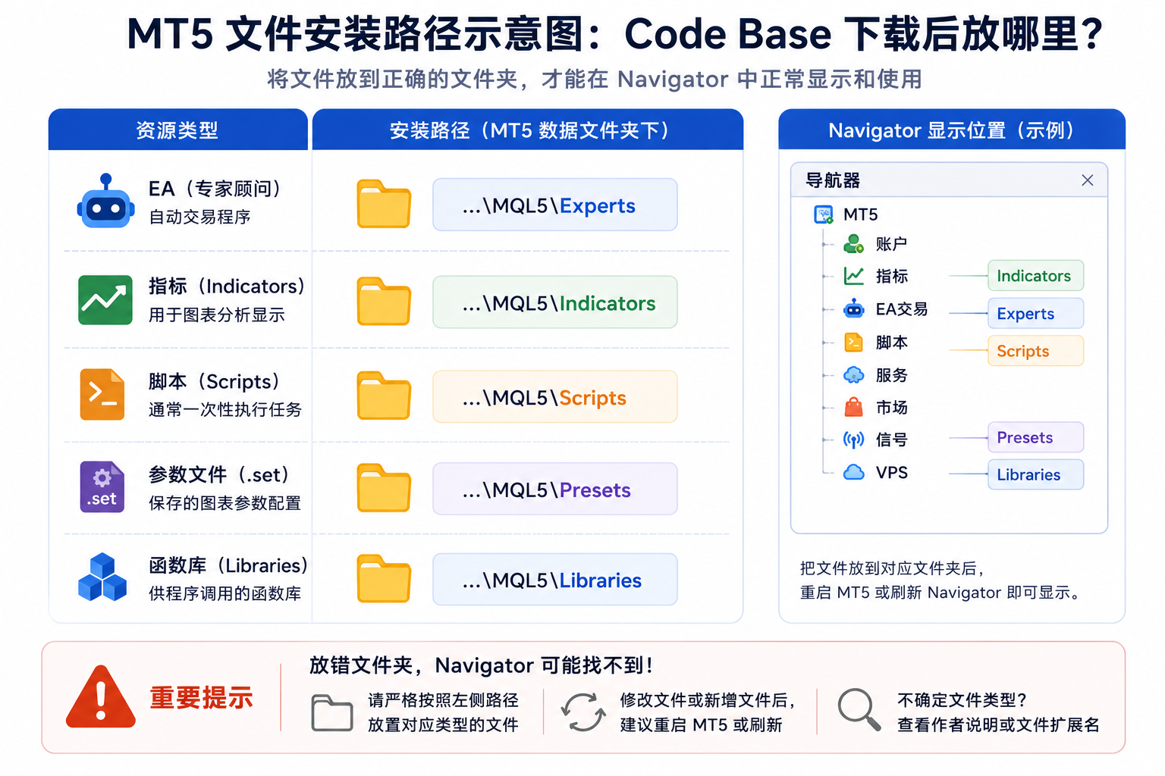Click the VPS cloud icon
1165x776 pixels.
(x=854, y=472)
